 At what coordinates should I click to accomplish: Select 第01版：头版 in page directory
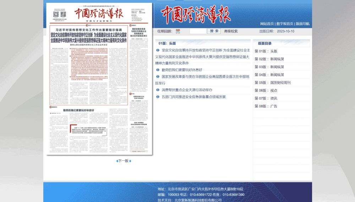(x=266, y=51)
